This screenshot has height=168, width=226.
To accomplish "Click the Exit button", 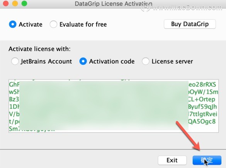I will (x=172, y=160).
